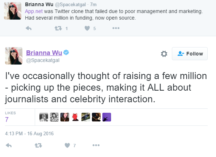
Task: Retweet the App.net tweet
Action: tap(58, 28)
